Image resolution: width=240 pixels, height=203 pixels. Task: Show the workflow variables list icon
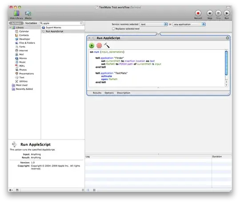pyautogui.click(x=94, y=190)
